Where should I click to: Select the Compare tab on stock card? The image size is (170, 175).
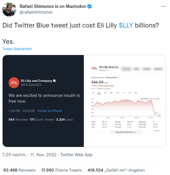pyautogui.click(x=147, y=69)
